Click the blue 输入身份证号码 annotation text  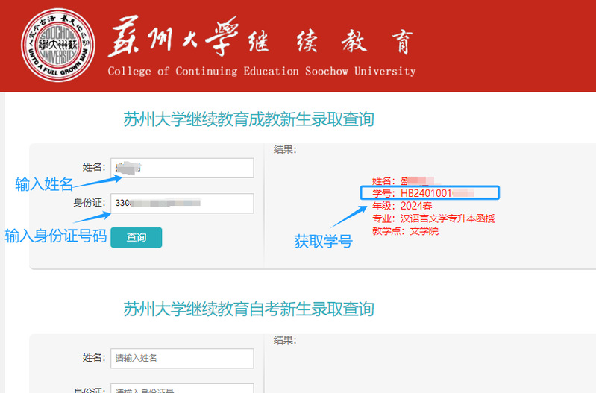coord(54,236)
